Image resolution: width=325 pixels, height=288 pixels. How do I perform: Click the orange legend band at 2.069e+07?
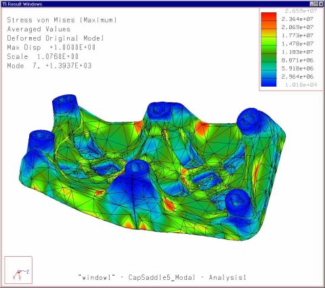269,25
